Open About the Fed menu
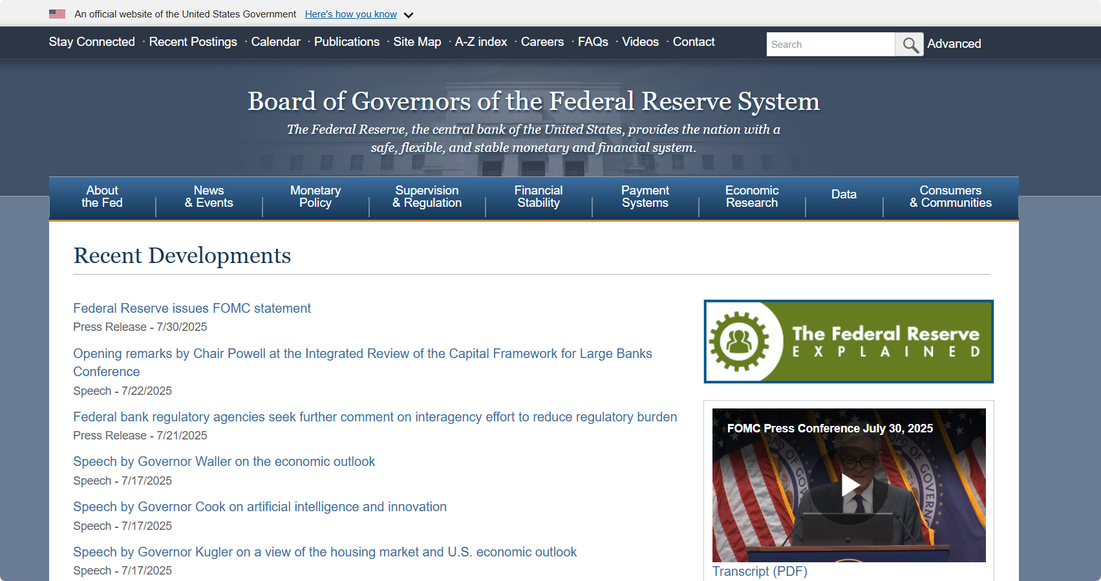 (x=102, y=196)
